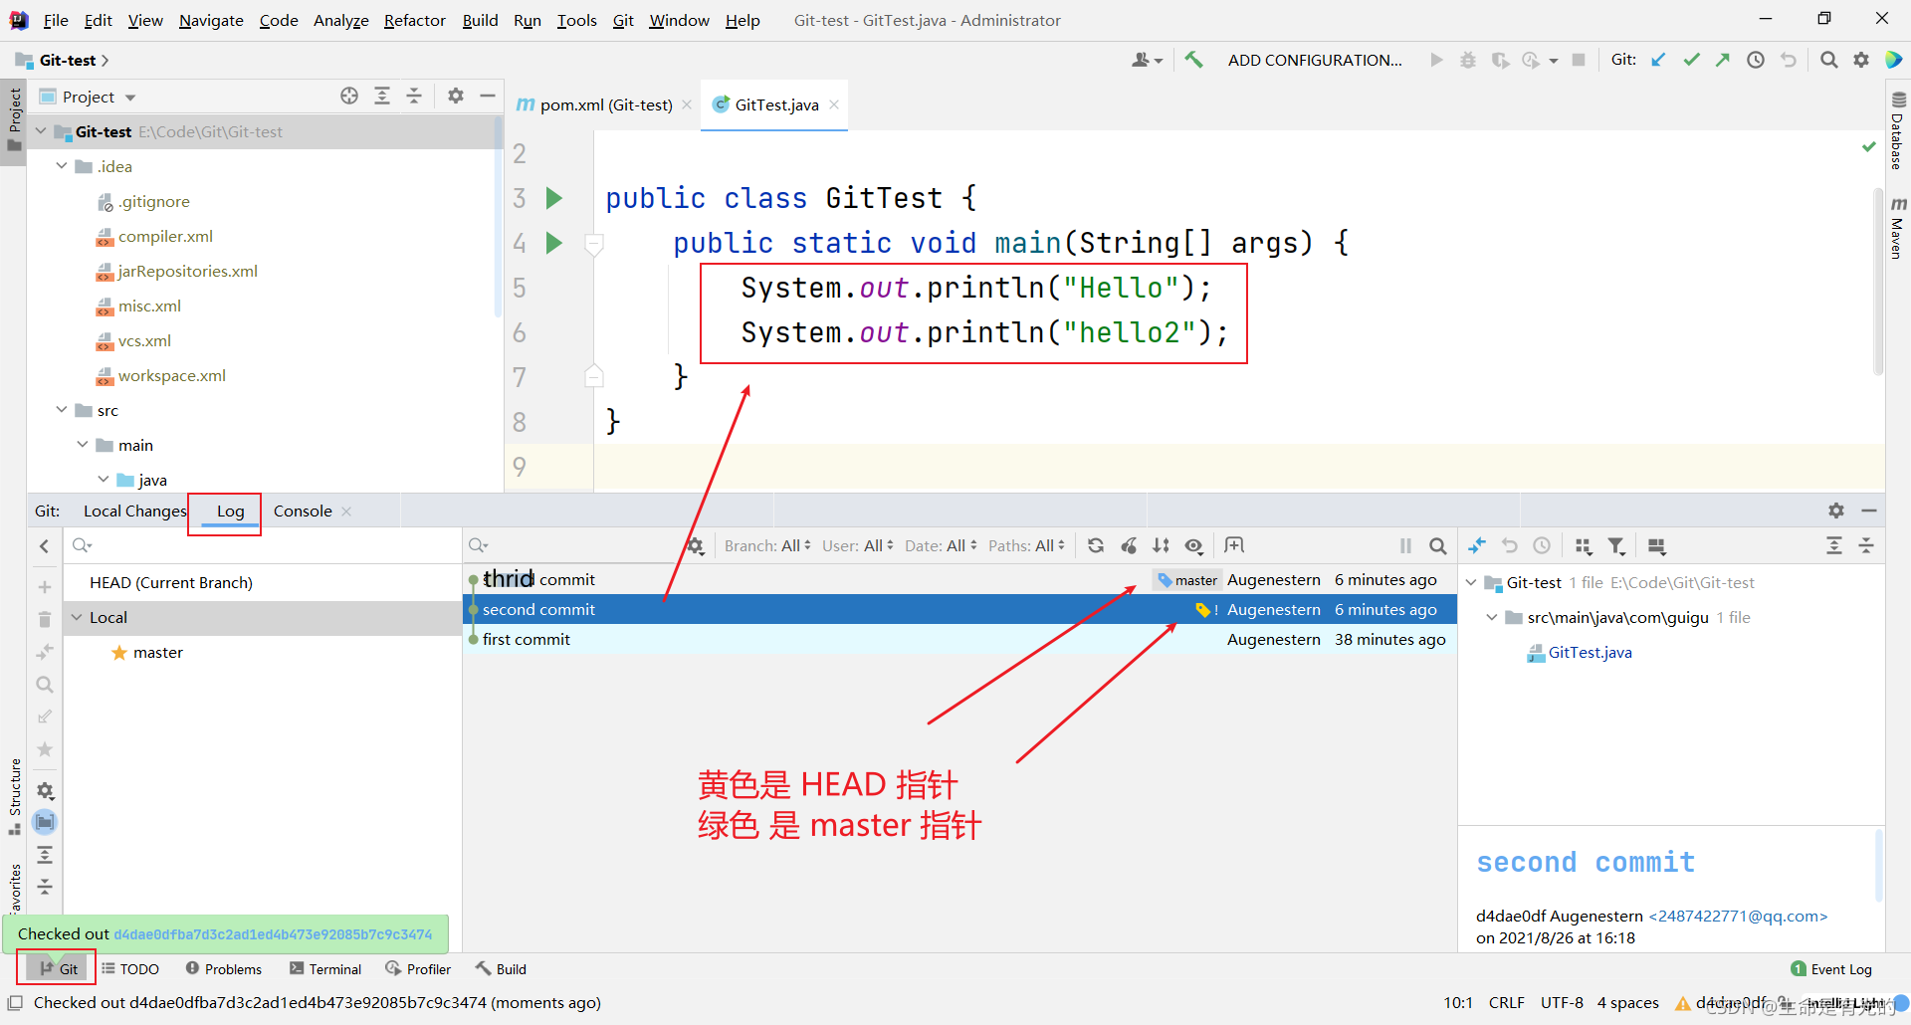Collapse src\main\java\com\guigu node
Viewport: 1911px width, 1025px height.
click(1492, 617)
